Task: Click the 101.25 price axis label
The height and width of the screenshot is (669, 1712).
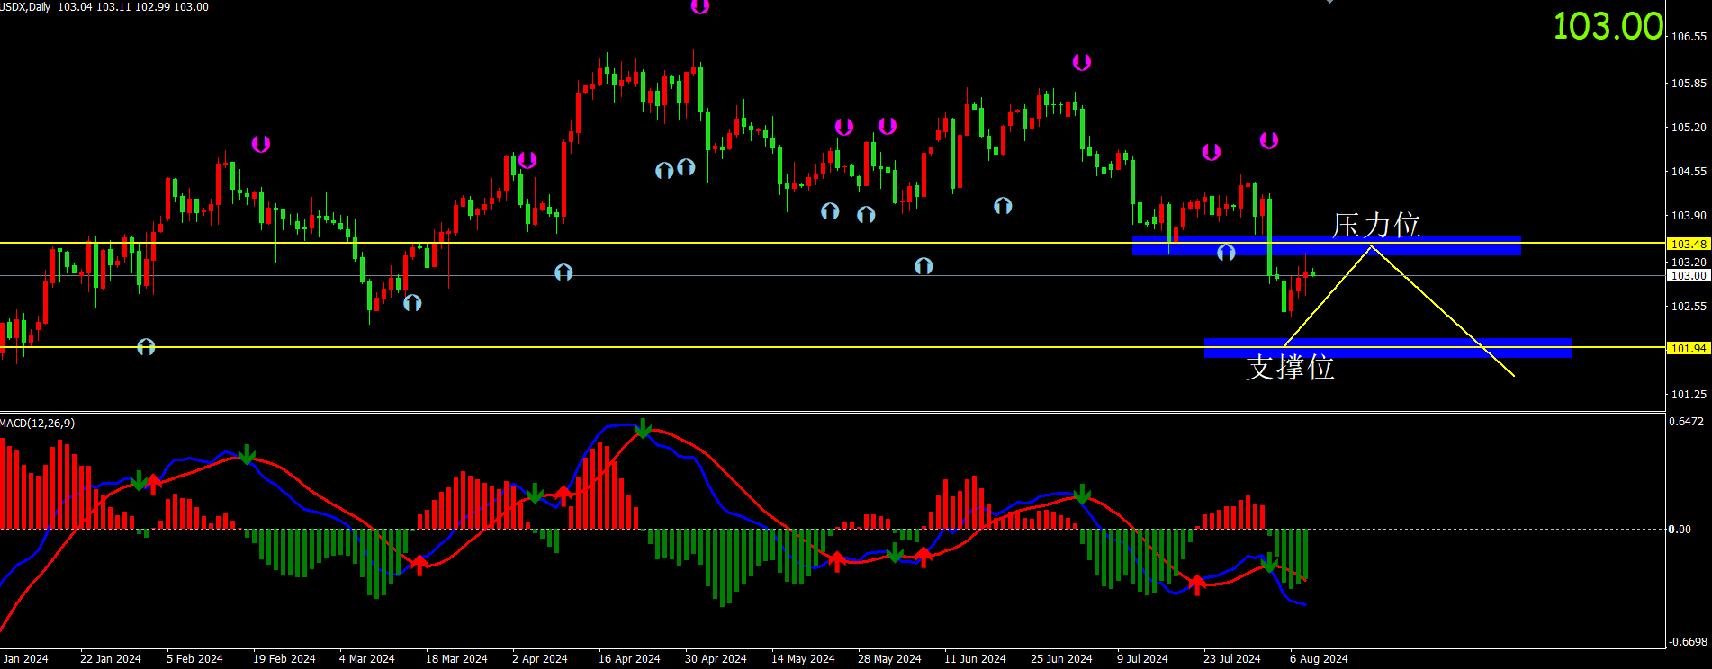Action: tap(1689, 395)
